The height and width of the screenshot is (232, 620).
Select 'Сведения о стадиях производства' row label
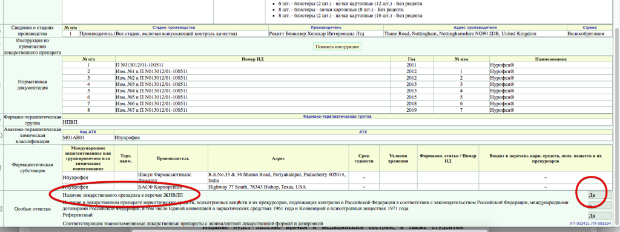click(x=33, y=31)
